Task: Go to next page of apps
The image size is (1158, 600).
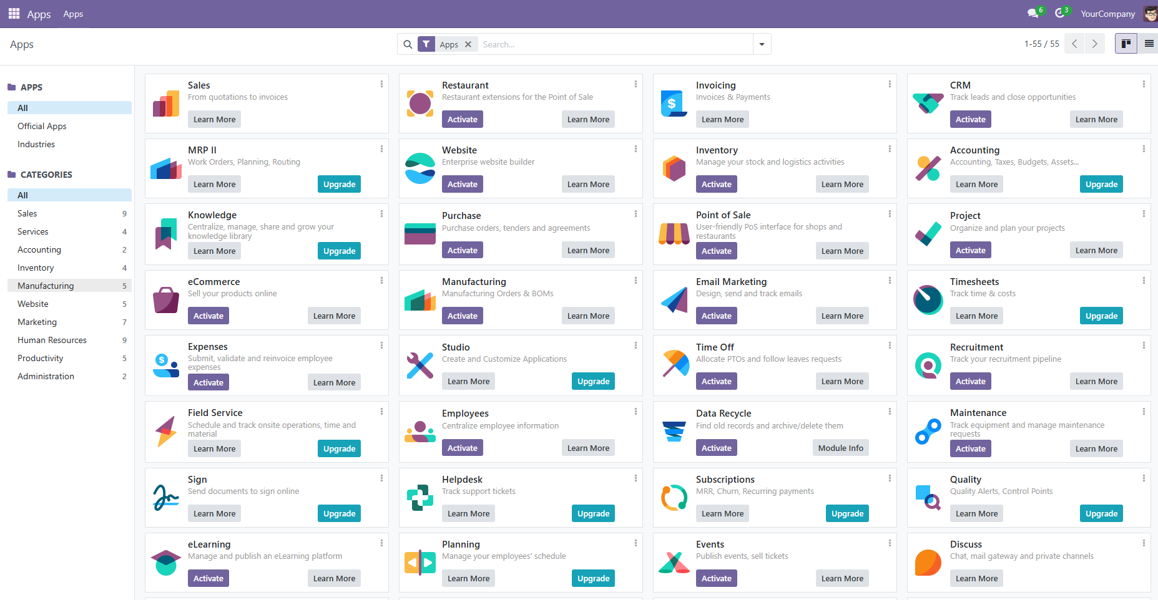Action: pos(1094,44)
